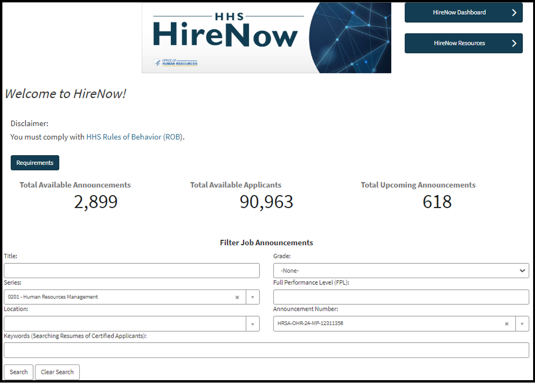Open the HireNow Dashboard
This screenshot has height=383, width=535.
(463, 12)
